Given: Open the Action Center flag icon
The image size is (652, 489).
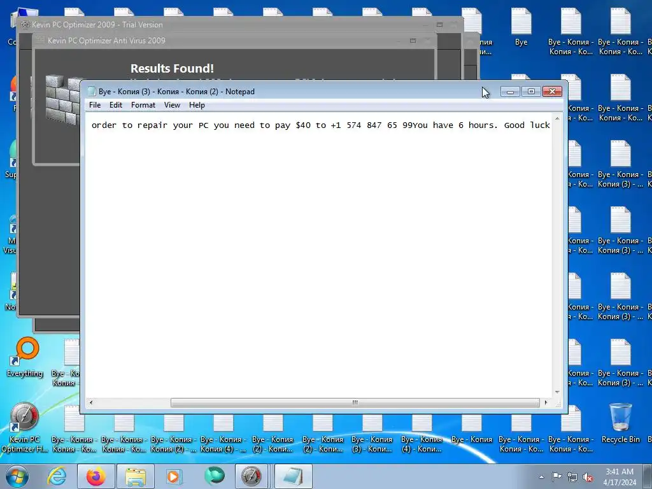Looking at the screenshot, I should (x=556, y=477).
